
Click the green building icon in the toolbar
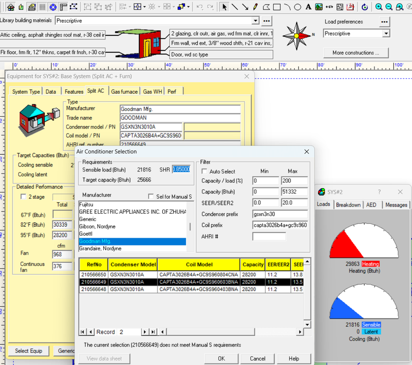tap(21, 7)
